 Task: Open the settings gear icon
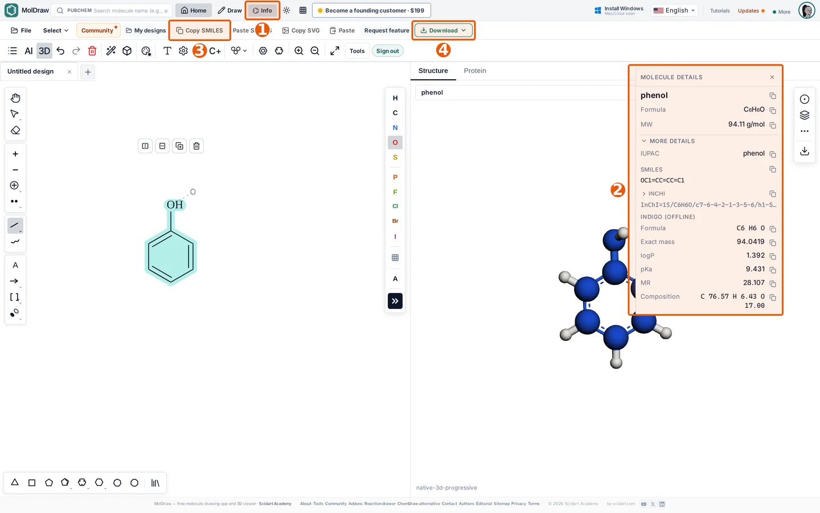click(x=183, y=51)
